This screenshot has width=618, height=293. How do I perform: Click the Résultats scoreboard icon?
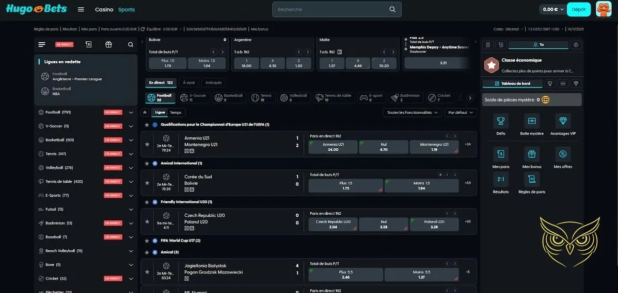coord(500,179)
